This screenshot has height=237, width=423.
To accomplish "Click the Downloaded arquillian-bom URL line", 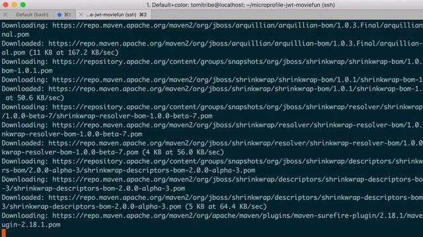I will point(211,43).
